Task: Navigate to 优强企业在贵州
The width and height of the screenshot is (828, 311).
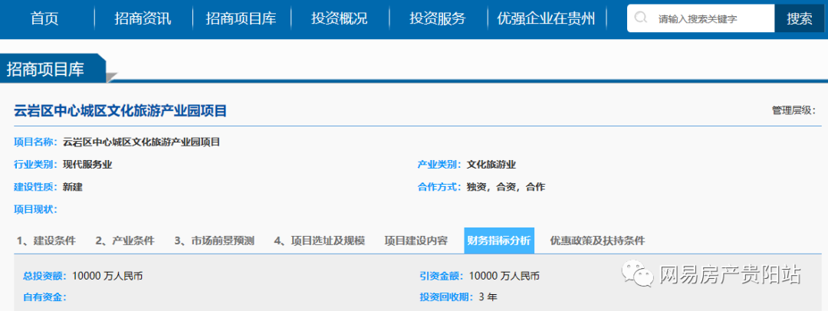Action: (x=546, y=19)
